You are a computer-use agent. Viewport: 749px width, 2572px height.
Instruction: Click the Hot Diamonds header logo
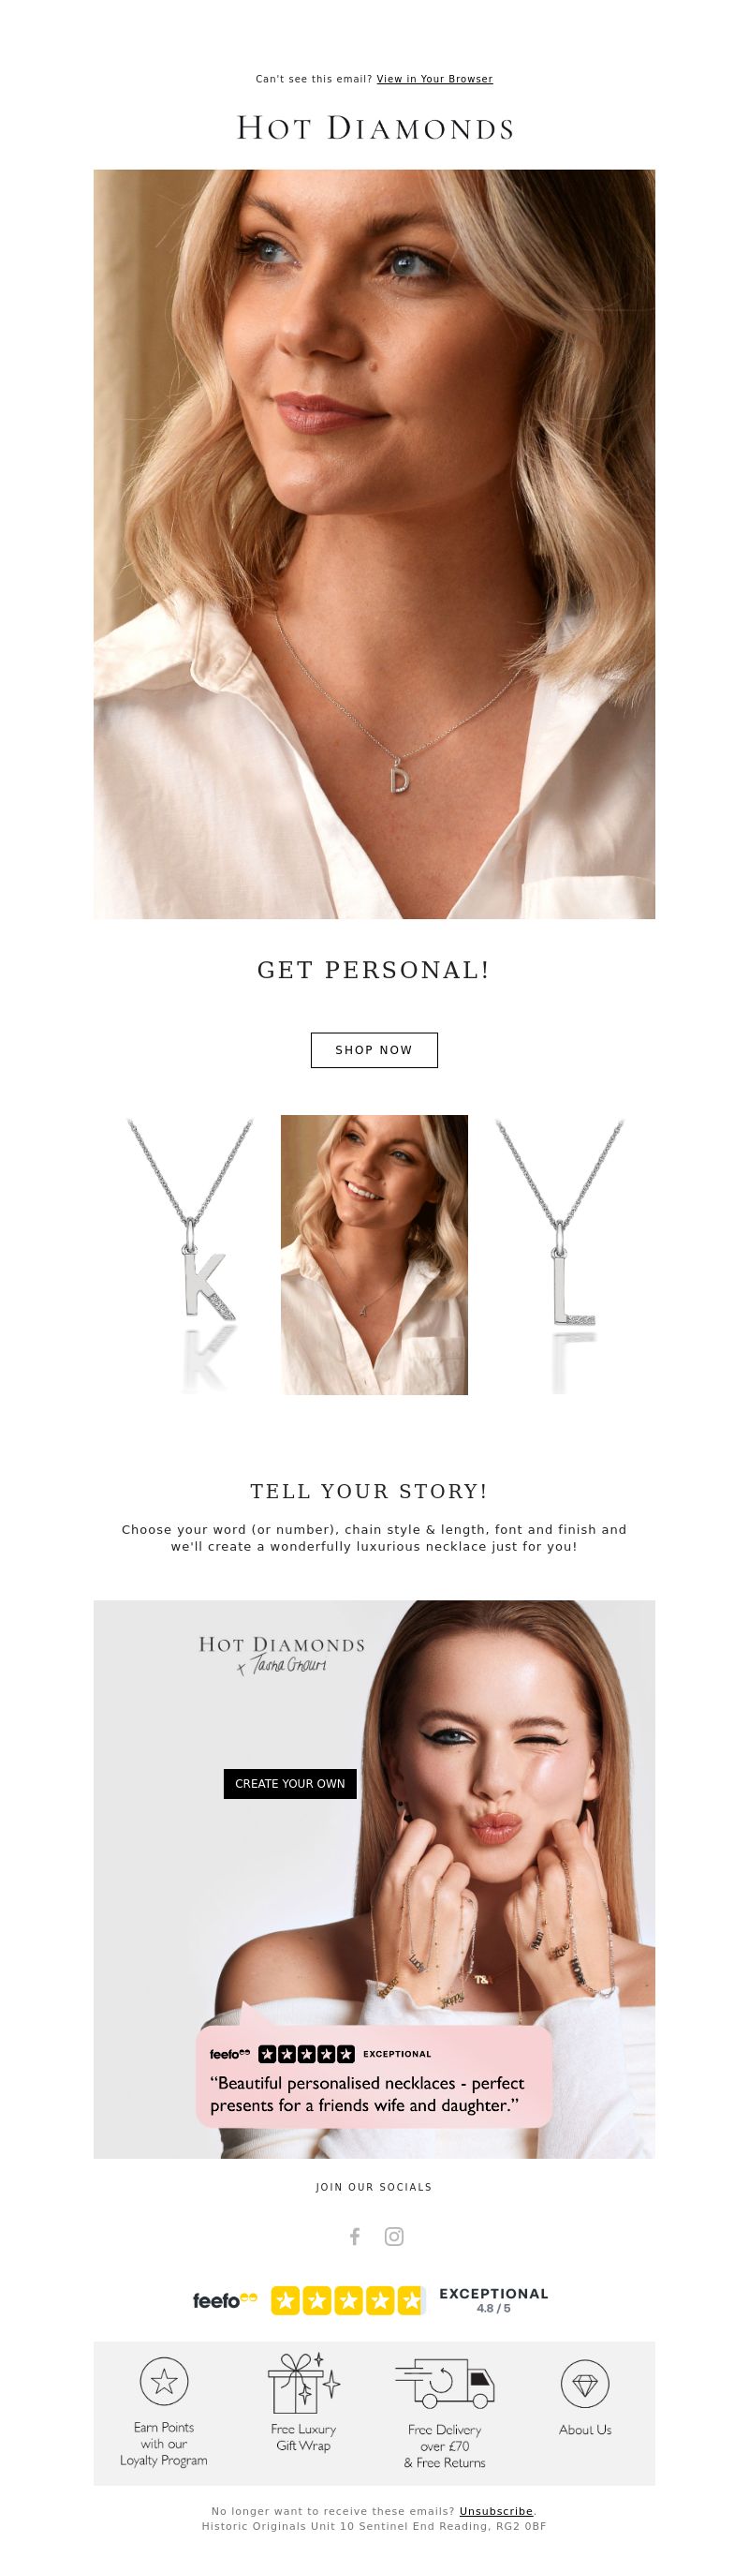pyautogui.click(x=375, y=128)
